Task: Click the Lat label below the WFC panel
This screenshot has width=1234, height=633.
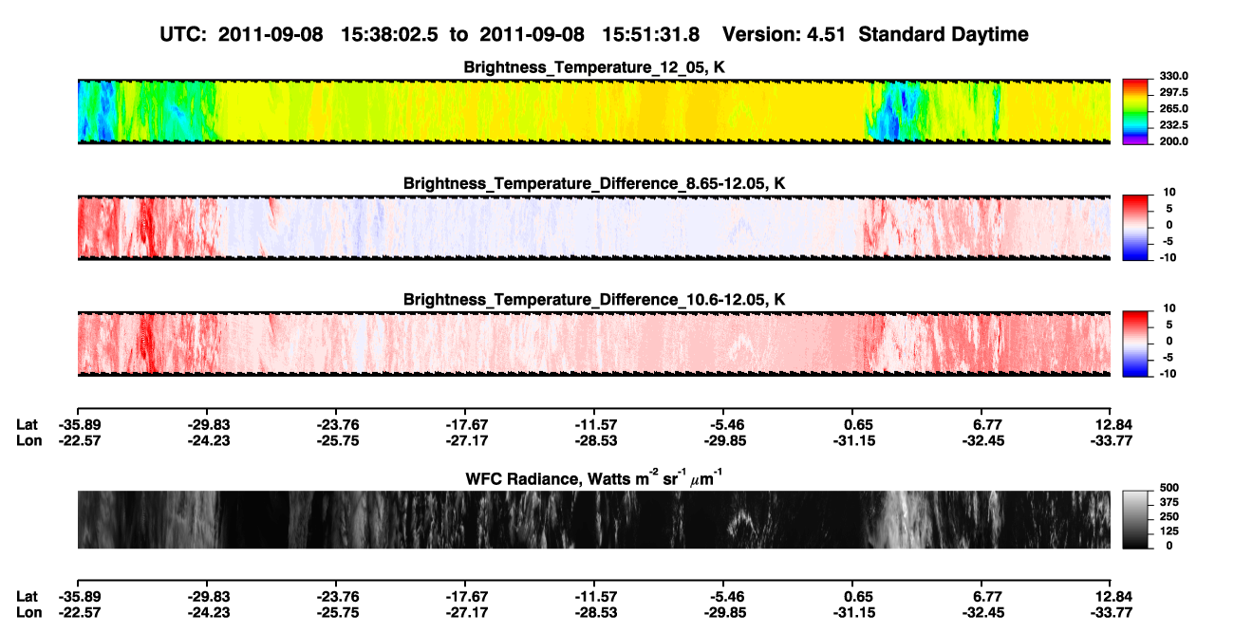Action: [x=26, y=596]
